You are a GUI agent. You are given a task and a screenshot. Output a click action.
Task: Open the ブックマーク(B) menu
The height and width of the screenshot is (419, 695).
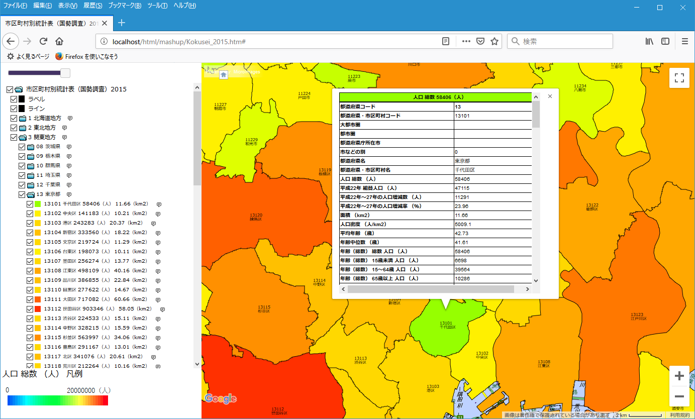coord(125,6)
